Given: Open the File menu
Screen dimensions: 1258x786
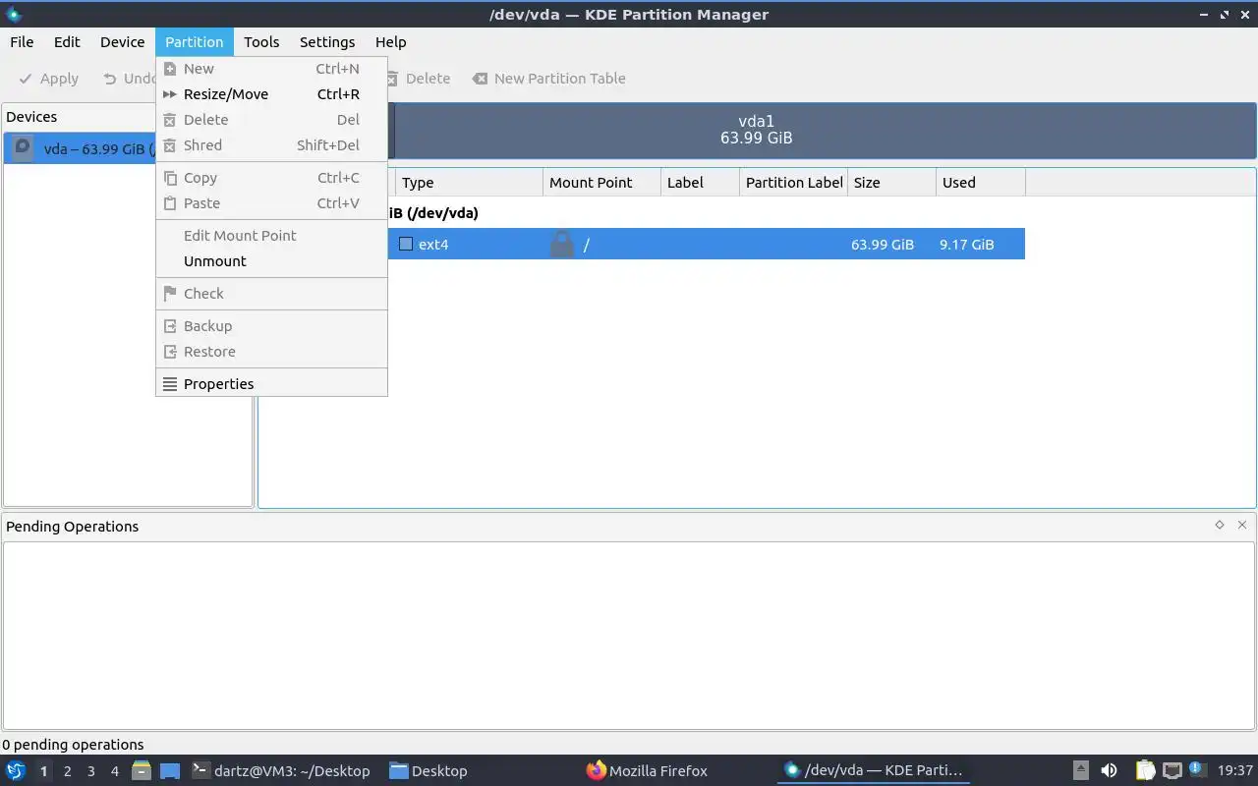Looking at the screenshot, I should coord(22,42).
